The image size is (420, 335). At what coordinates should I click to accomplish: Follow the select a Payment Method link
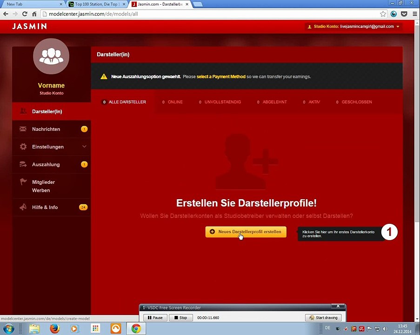221,77
